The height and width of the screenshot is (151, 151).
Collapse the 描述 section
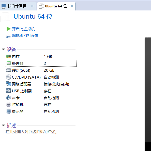[3, 125]
